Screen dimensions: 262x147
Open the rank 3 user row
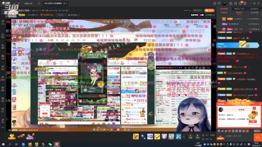click(239, 29)
